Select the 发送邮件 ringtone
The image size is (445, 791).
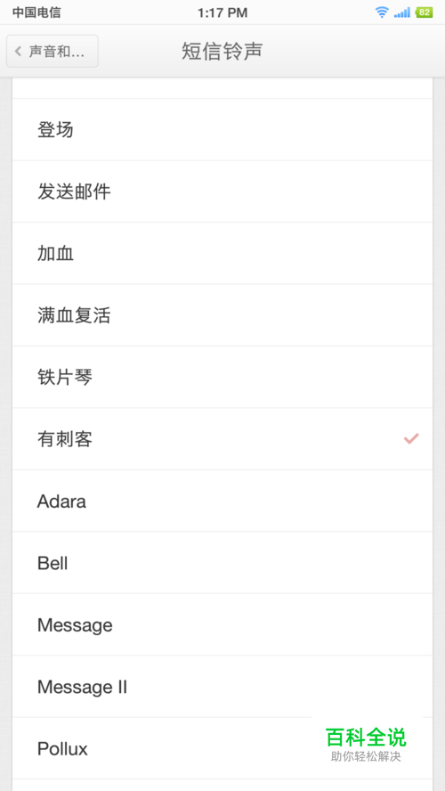(222, 192)
